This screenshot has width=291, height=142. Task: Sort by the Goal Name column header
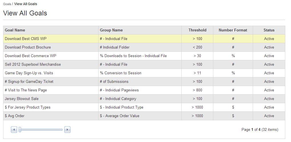[15, 30]
